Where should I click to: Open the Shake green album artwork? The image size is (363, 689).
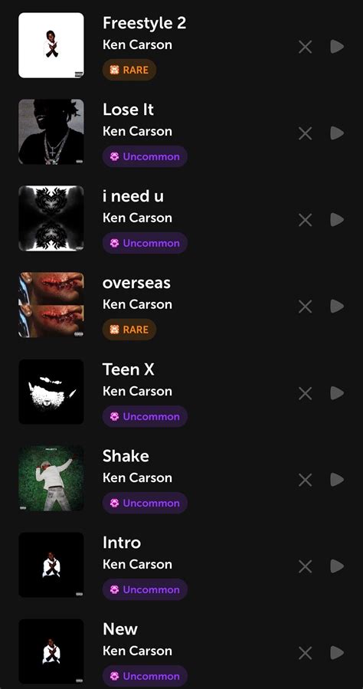tap(51, 478)
